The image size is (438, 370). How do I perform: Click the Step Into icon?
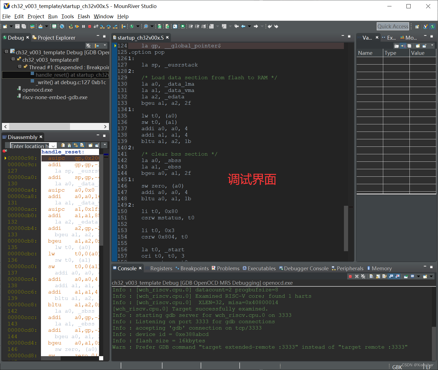coord(102,26)
